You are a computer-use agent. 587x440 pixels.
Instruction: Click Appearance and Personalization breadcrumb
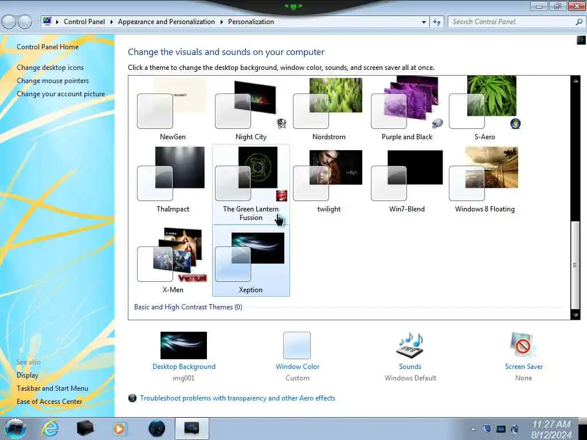pyautogui.click(x=166, y=22)
